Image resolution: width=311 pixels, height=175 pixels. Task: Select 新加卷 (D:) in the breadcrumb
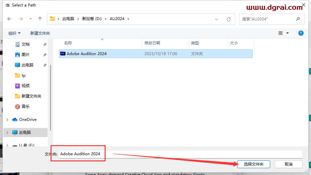[x=92, y=19]
